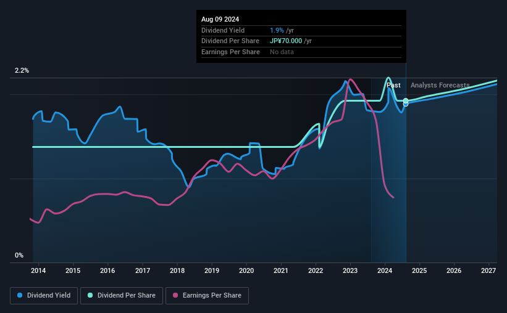Viewport: 507px width, 313px height.
Task: Click the blue Dividend Yield legend dot
Action: pos(20,295)
